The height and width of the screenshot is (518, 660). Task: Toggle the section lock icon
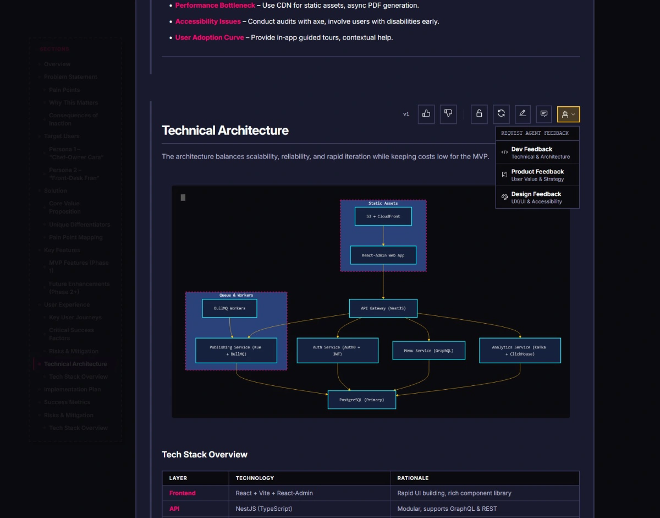(x=479, y=114)
